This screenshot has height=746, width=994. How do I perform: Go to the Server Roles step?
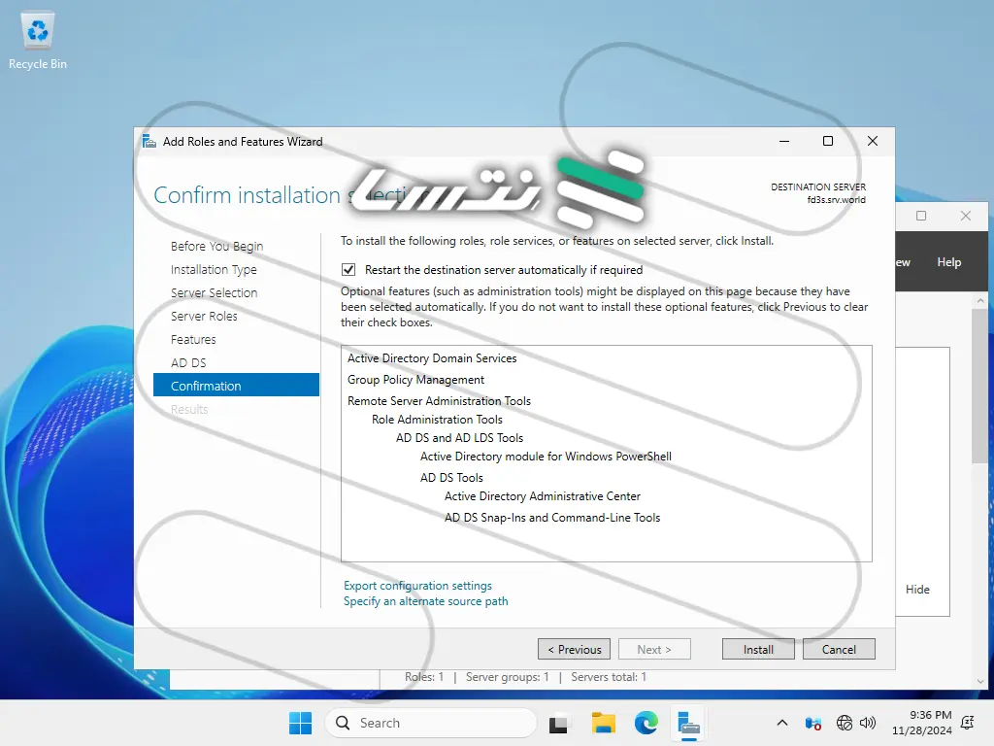[204, 316]
